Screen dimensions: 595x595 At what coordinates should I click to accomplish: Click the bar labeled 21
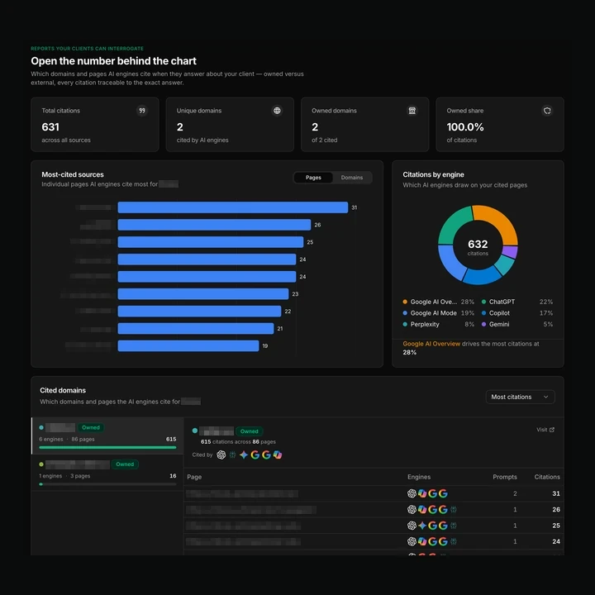195,329
